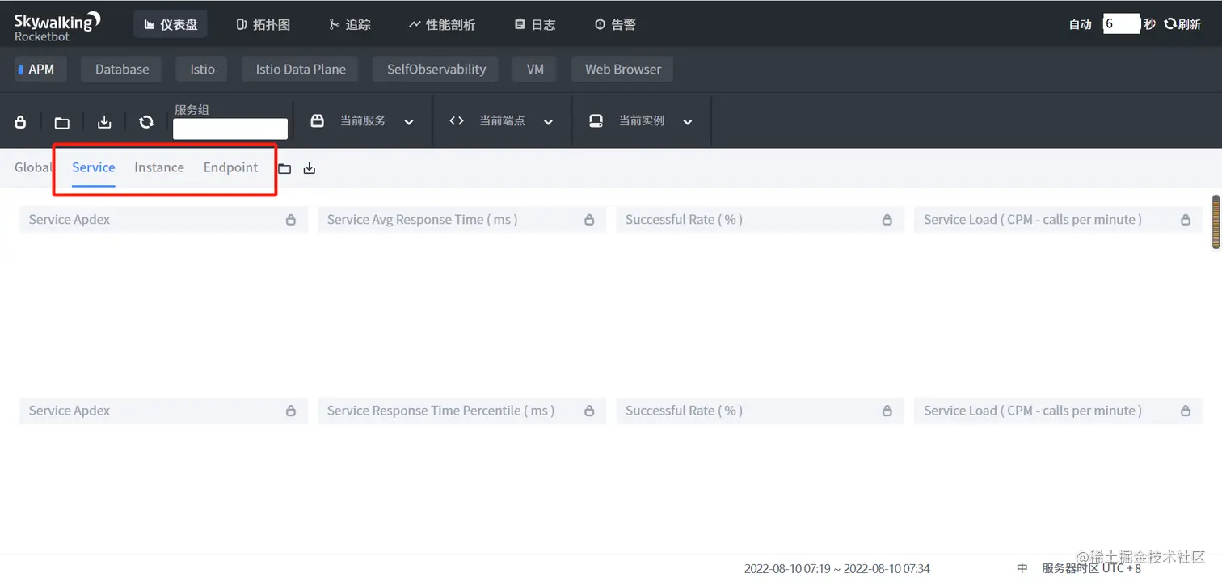
Task: Click lock on Service Load in Avg Response row
Action: click(x=1186, y=220)
